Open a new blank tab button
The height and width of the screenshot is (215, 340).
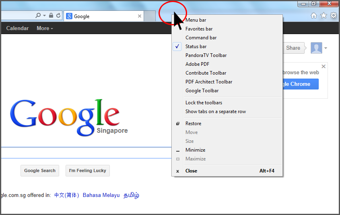[x=150, y=16]
